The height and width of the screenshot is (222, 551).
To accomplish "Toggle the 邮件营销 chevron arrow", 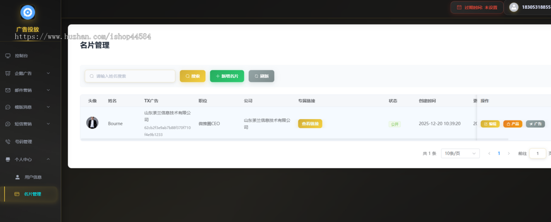I will 48,90.
